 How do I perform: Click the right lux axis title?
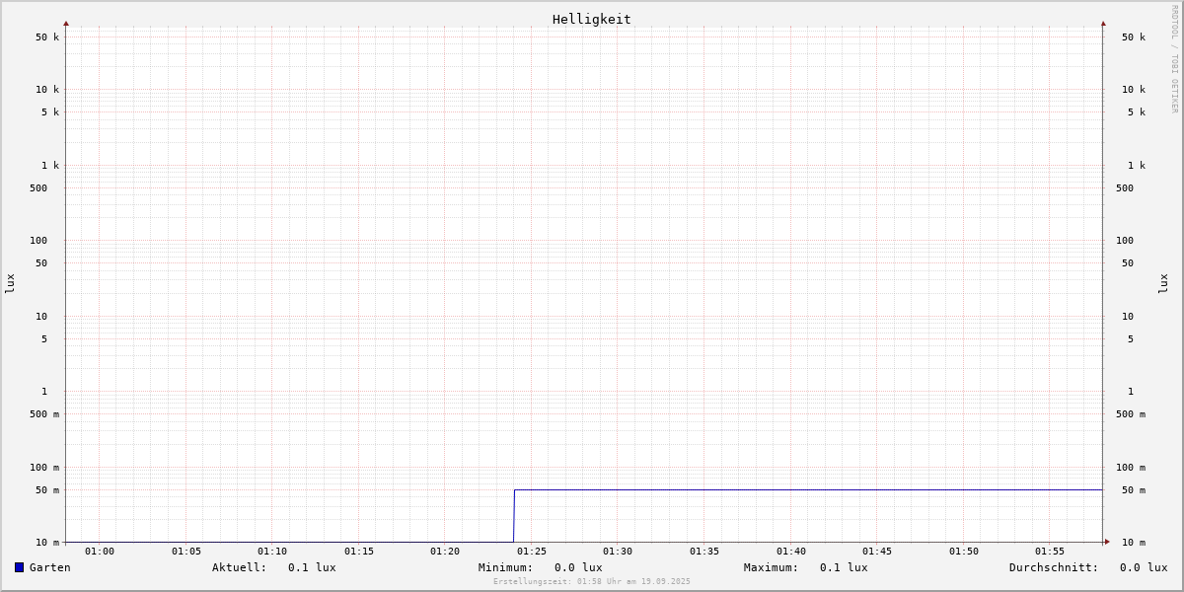(x=1163, y=283)
